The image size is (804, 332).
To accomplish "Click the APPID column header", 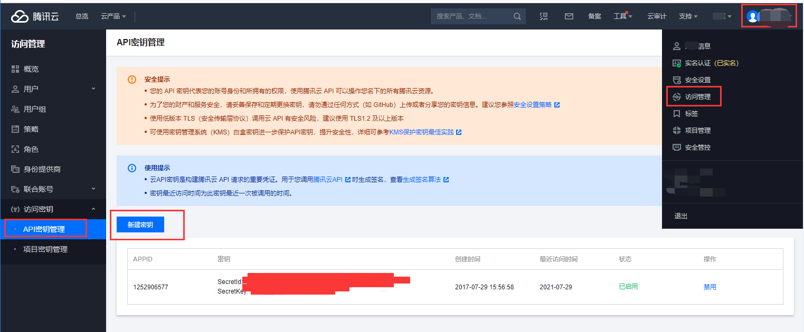I will (143, 259).
